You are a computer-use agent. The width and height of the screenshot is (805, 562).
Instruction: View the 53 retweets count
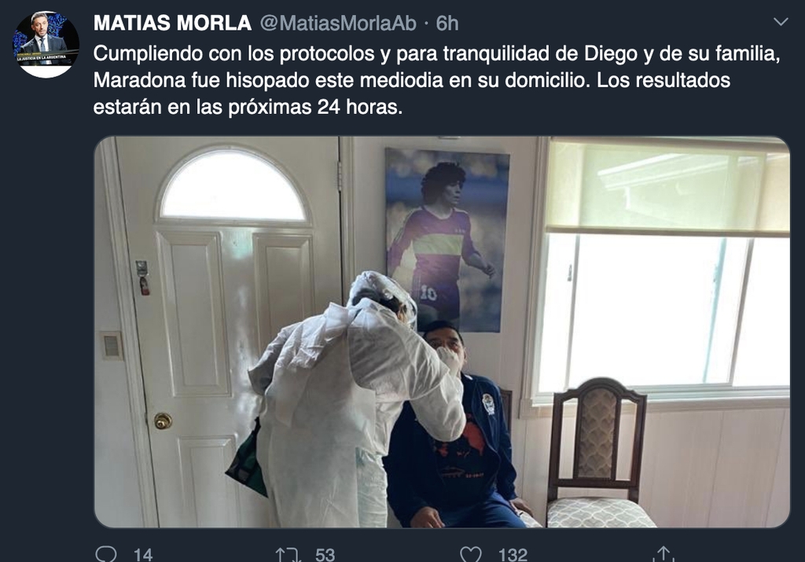pos(325,555)
